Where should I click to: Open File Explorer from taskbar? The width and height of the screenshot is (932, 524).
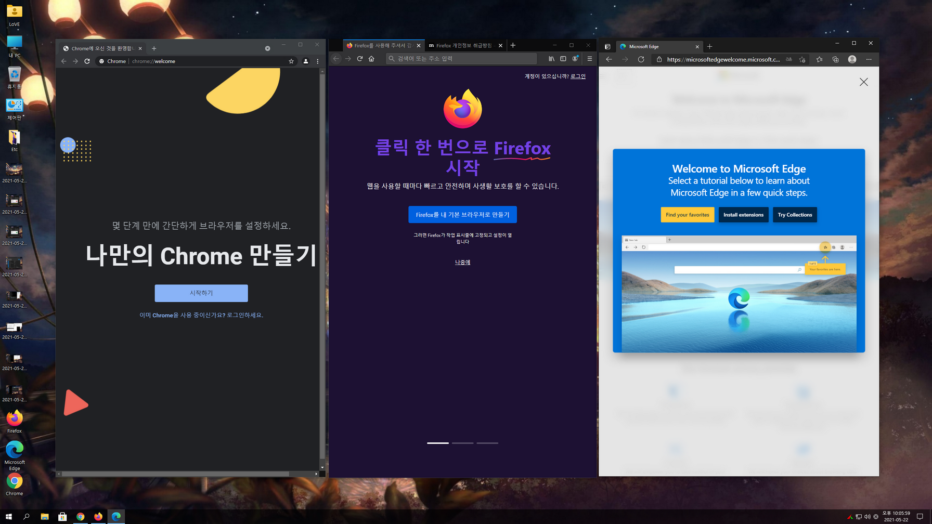(44, 516)
